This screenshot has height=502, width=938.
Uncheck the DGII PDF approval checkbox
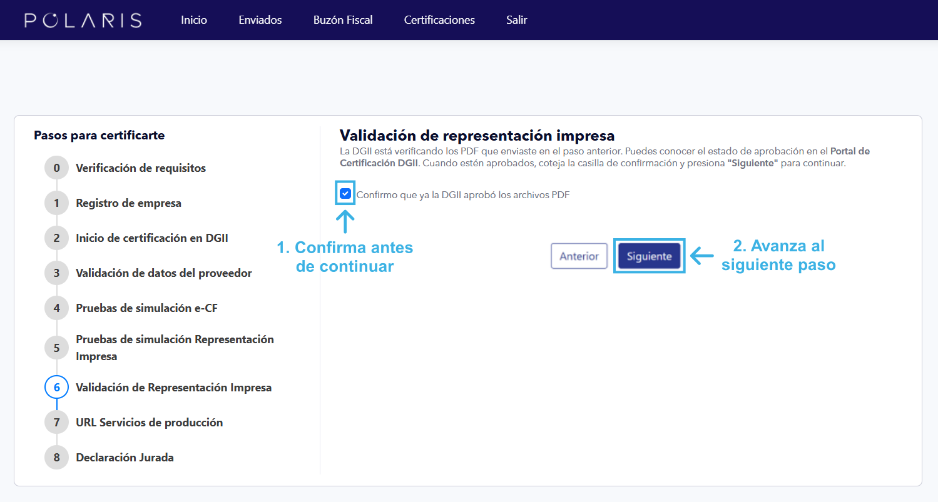(x=345, y=194)
